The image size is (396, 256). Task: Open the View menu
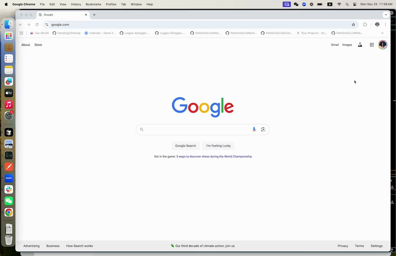63,4
